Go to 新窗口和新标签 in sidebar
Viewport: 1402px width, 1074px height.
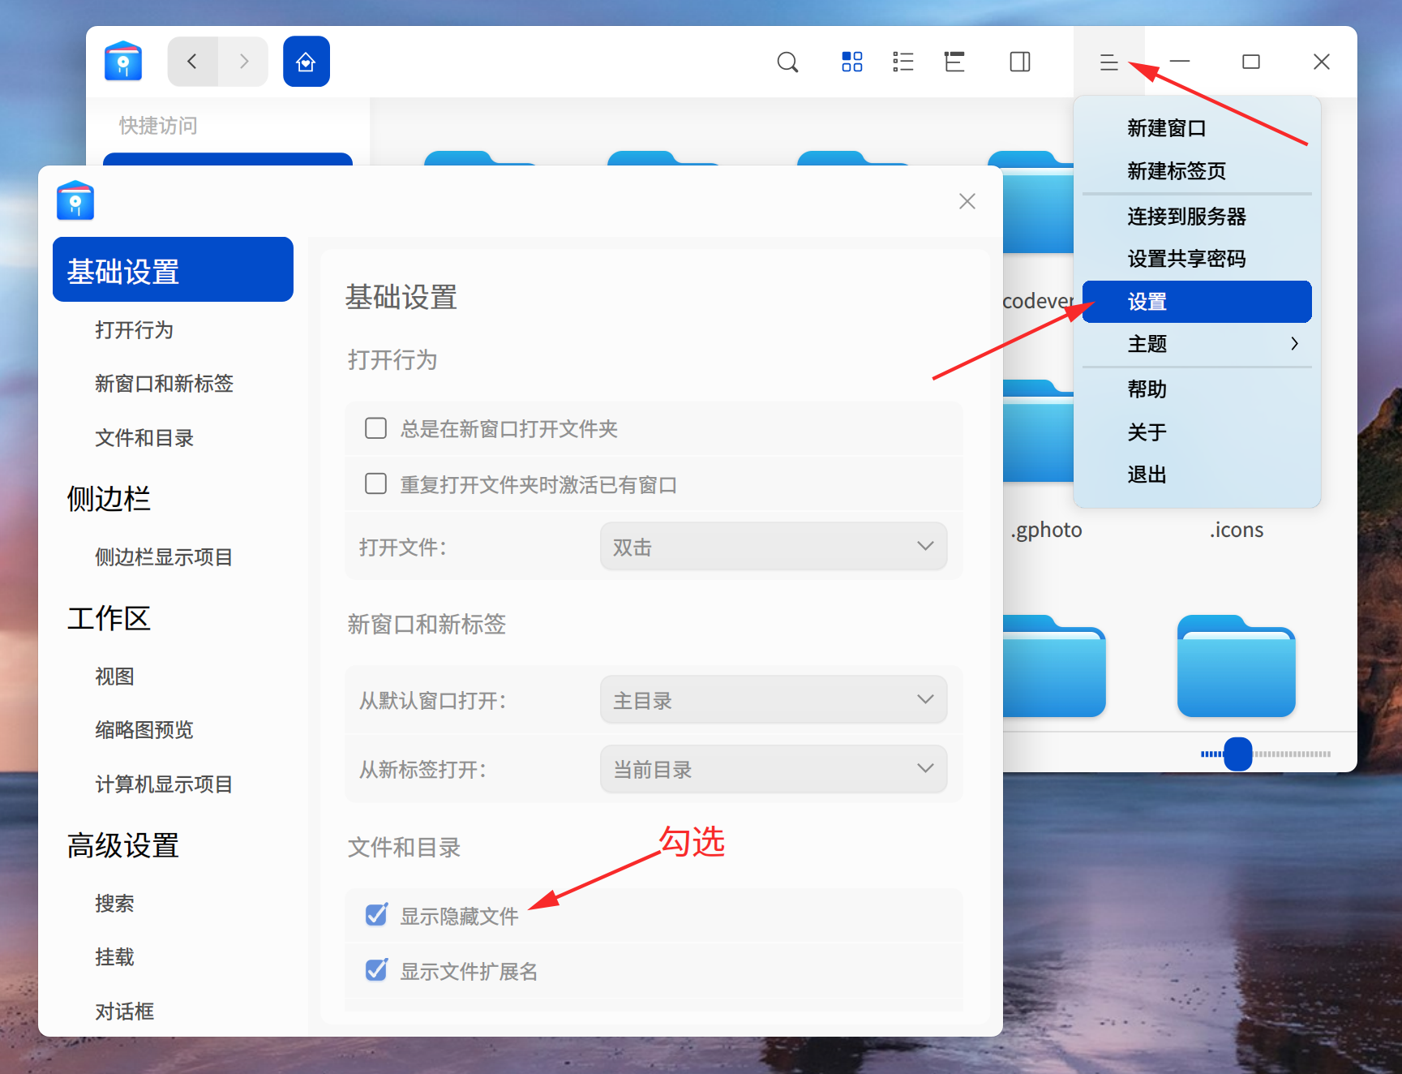coord(165,384)
